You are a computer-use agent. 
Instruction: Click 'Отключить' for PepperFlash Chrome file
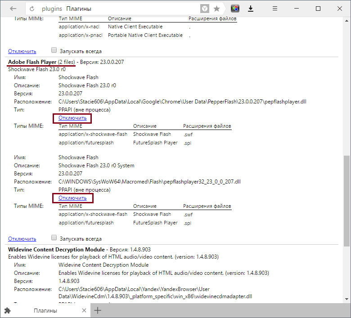tap(72, 118)
